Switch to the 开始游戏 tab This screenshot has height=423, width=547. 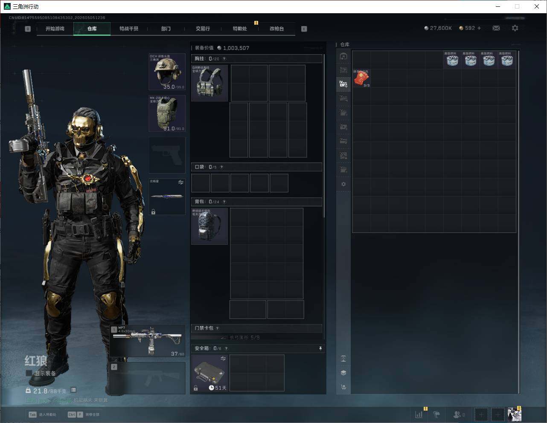pyautogui.click(x=55, y=29)
